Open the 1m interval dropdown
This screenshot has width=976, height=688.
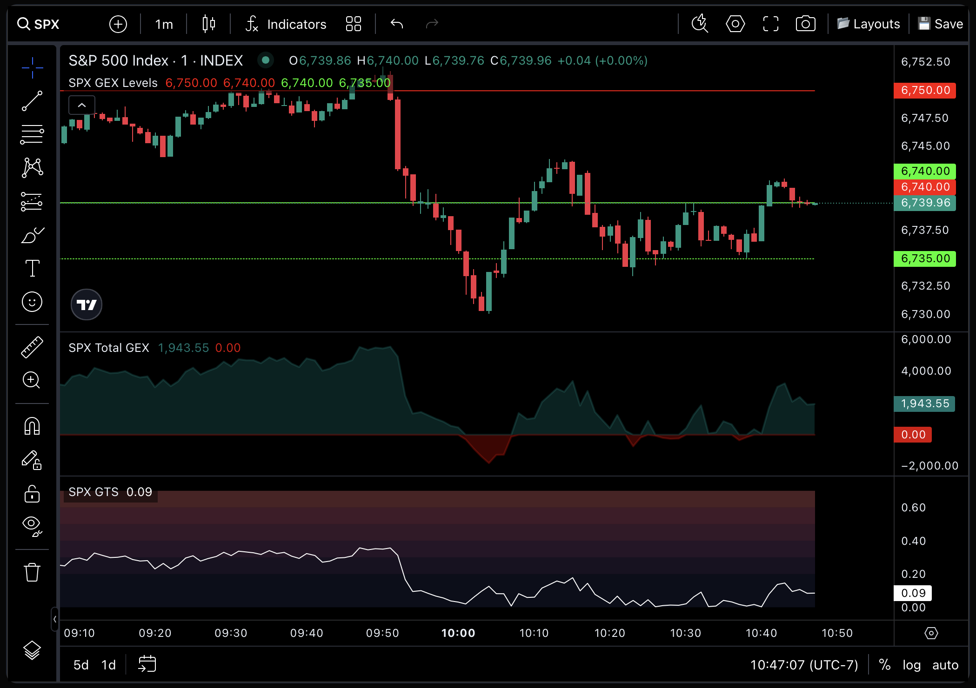coord(164,24)
